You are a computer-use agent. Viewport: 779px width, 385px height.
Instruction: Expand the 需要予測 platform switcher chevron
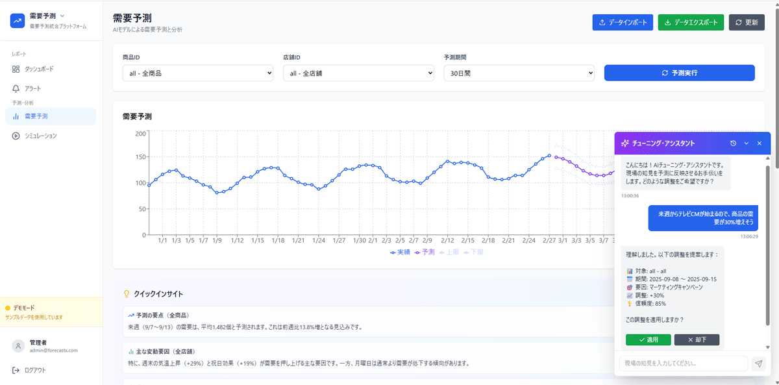(62, 16)
